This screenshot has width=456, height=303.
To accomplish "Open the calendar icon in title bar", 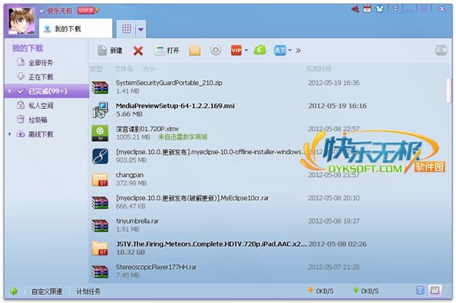I will tap(367, 9).
